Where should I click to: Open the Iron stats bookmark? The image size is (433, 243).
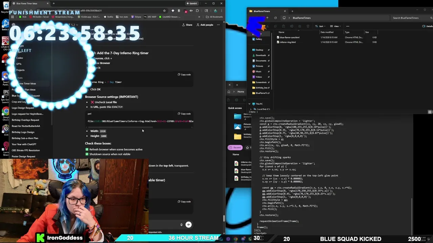point(122,17)
